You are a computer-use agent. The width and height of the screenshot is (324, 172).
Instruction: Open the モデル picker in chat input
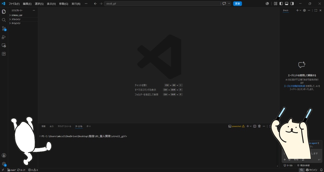click(296, 160)
